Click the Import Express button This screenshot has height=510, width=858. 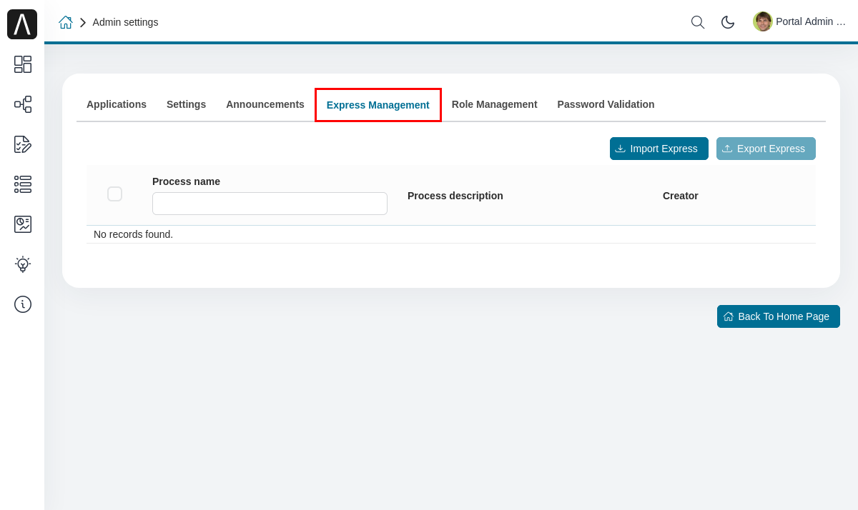659,148
